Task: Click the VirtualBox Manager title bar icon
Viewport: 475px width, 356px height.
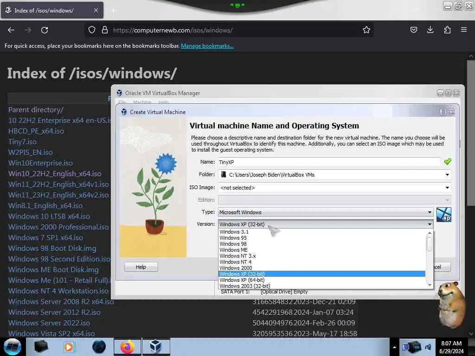Action: tap(119, 93)
